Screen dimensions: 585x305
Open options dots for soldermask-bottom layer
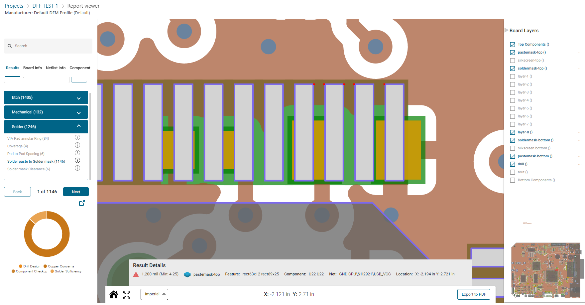580,141
